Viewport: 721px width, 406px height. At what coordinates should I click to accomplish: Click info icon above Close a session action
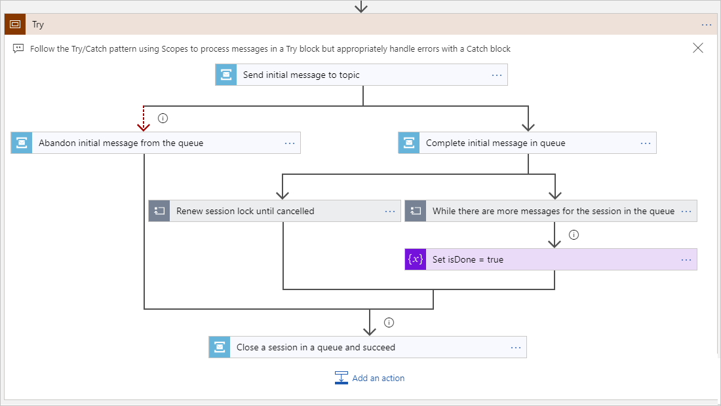[x=389, y=322]
